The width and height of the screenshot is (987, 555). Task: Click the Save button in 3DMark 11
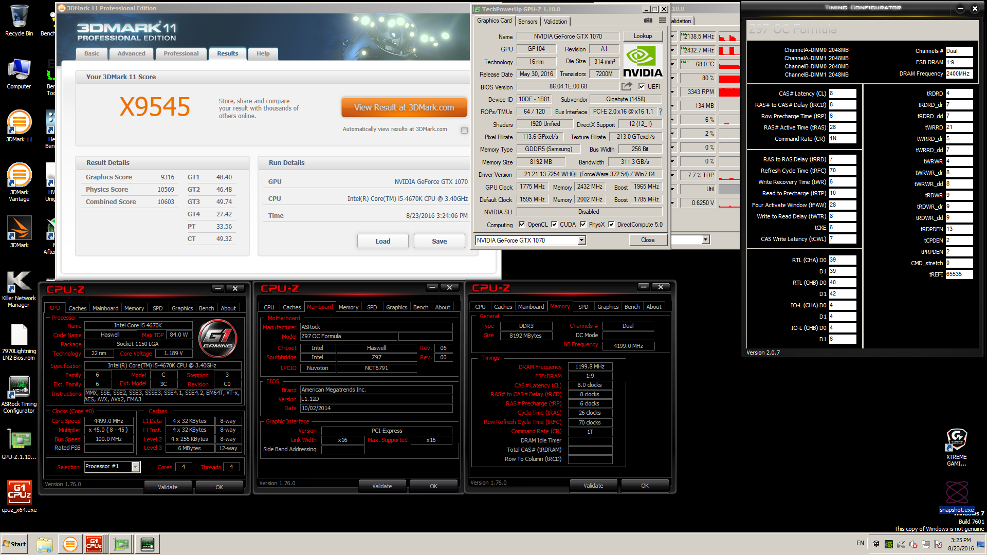[440, 242]
